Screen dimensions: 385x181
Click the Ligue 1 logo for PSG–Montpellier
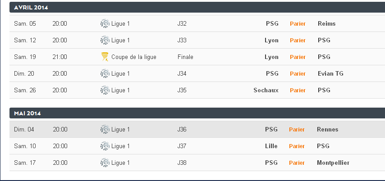click(105, 163)
